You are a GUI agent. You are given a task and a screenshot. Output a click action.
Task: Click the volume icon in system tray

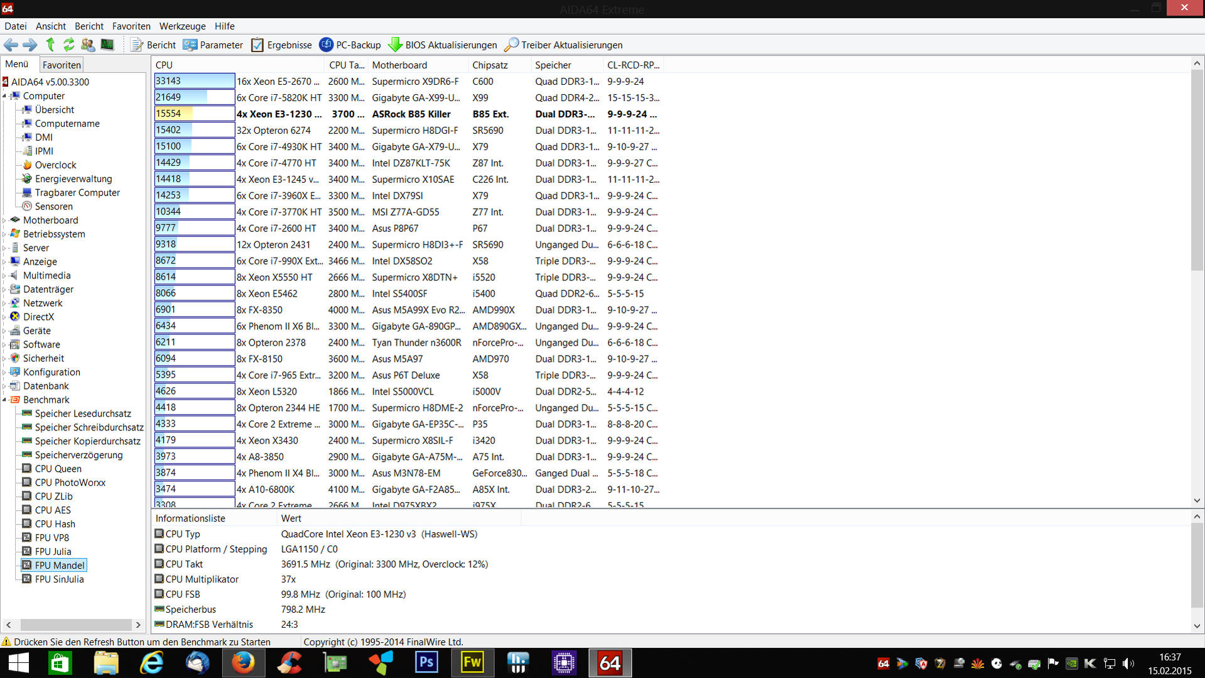(x=1128, y=663)
